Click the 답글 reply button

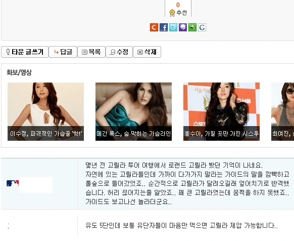click(63, 52)
